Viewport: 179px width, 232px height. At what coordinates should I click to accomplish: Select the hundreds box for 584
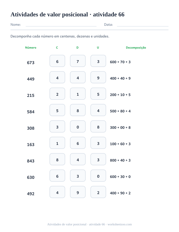[x=57, y=110]
